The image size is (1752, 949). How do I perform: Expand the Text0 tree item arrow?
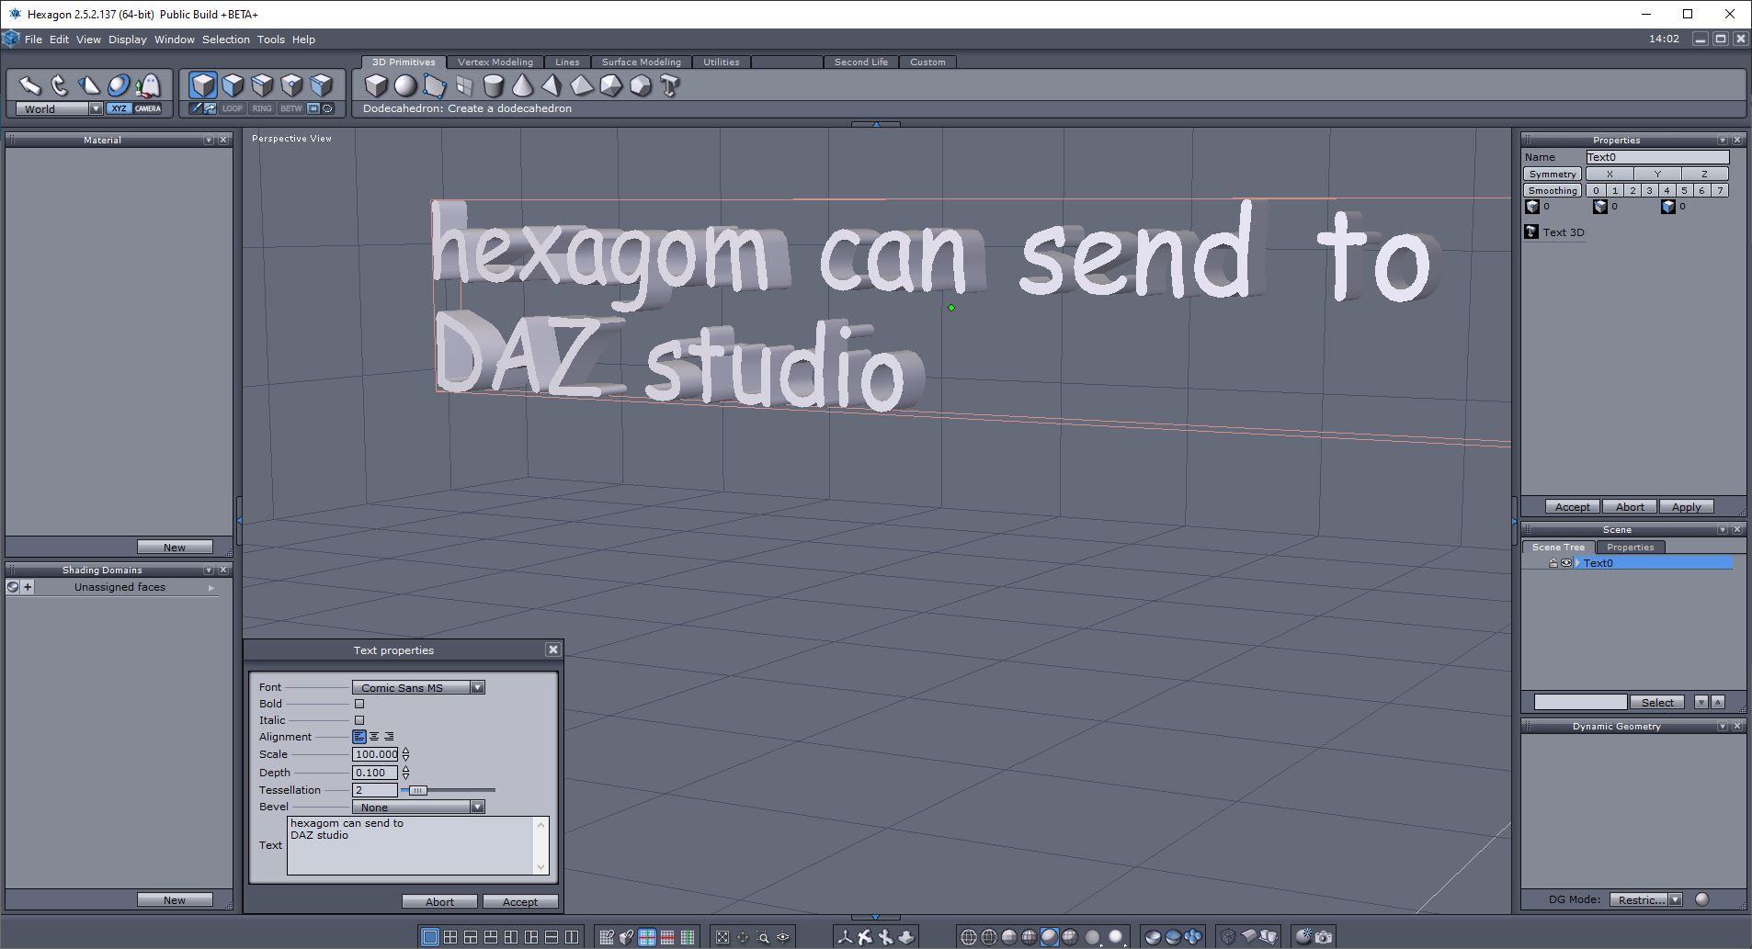coord(1578,563)
